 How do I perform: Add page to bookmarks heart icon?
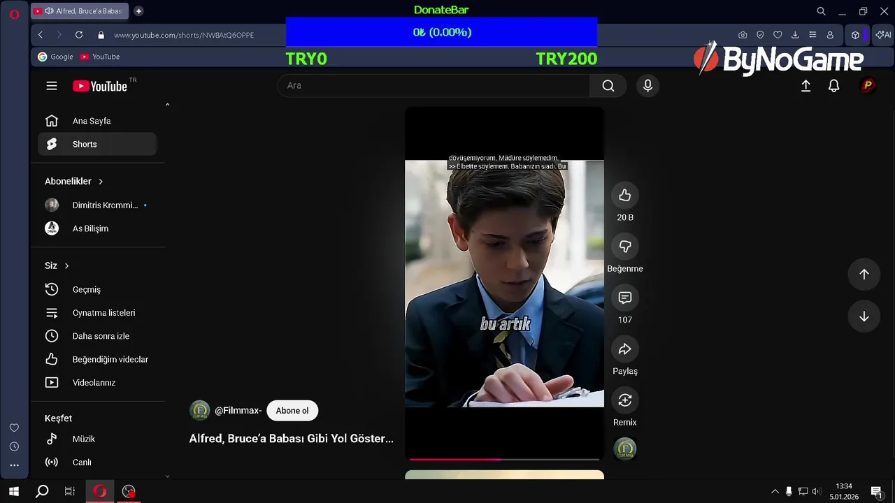778,35
